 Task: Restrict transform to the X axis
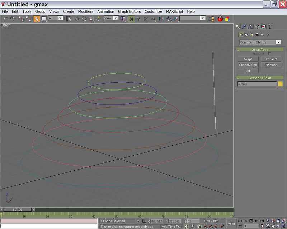(131, 19)
